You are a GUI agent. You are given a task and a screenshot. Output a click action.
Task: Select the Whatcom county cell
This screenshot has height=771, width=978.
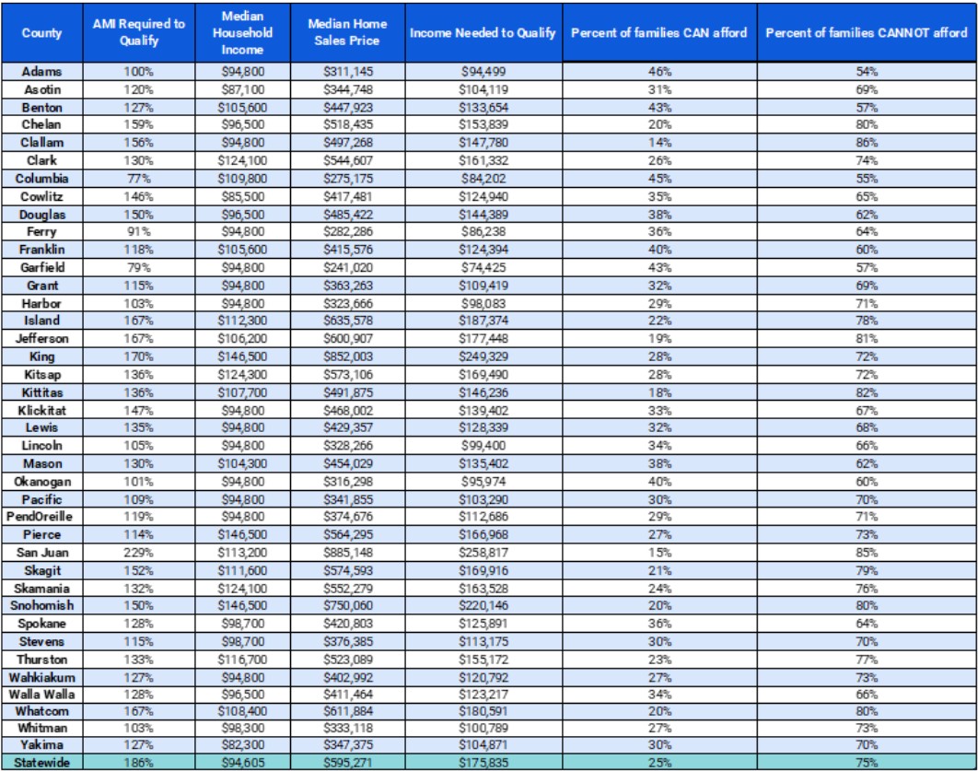(x=41, y=711)
